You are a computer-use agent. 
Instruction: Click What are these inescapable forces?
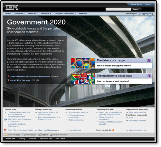[x=114, y=66]
